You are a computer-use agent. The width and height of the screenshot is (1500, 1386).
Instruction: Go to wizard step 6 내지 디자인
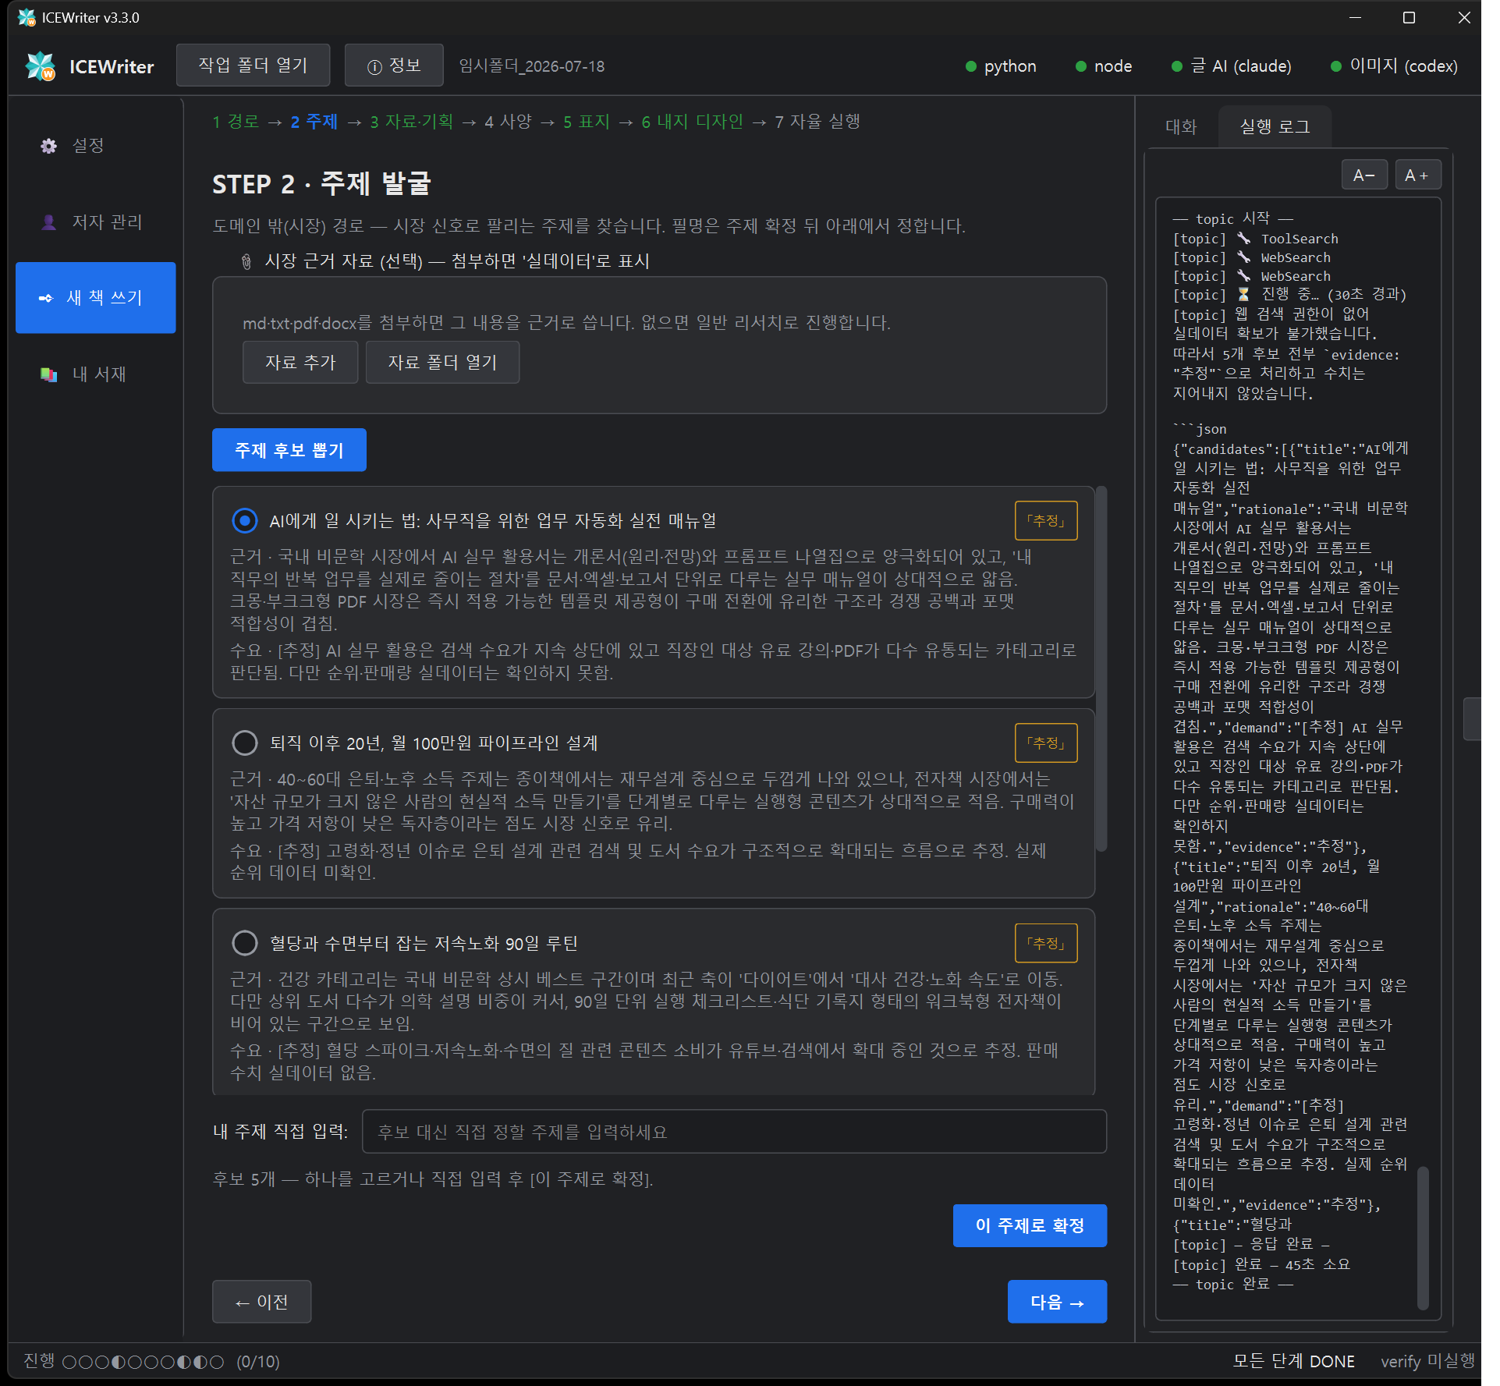692,122
